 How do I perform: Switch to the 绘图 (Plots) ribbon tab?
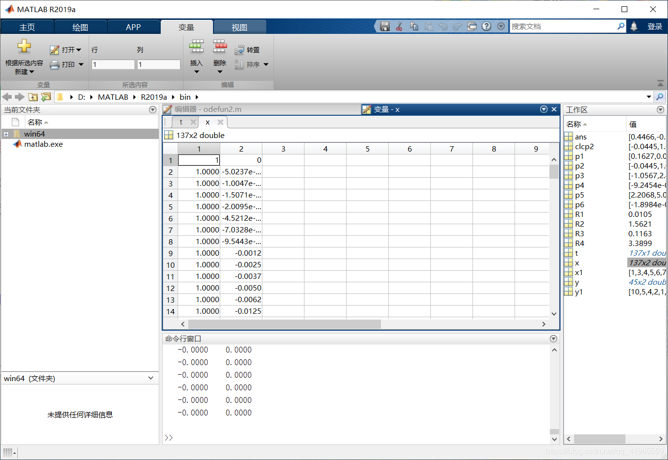pos(80,27)
